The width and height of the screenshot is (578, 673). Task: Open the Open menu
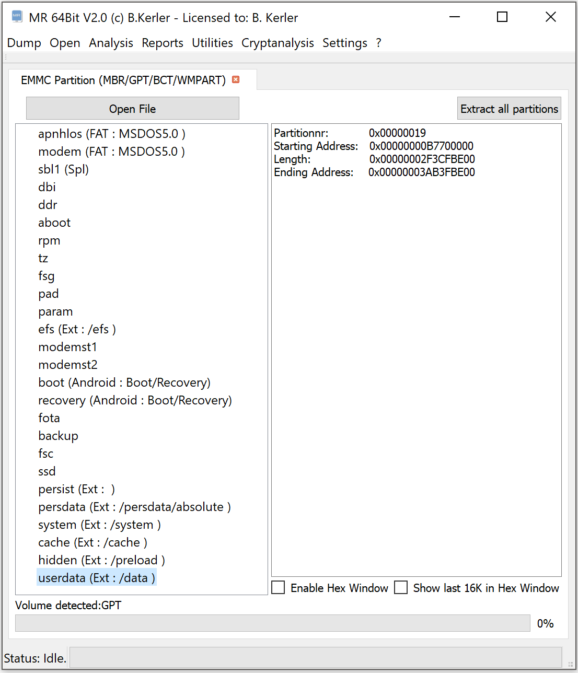(65, 43)
